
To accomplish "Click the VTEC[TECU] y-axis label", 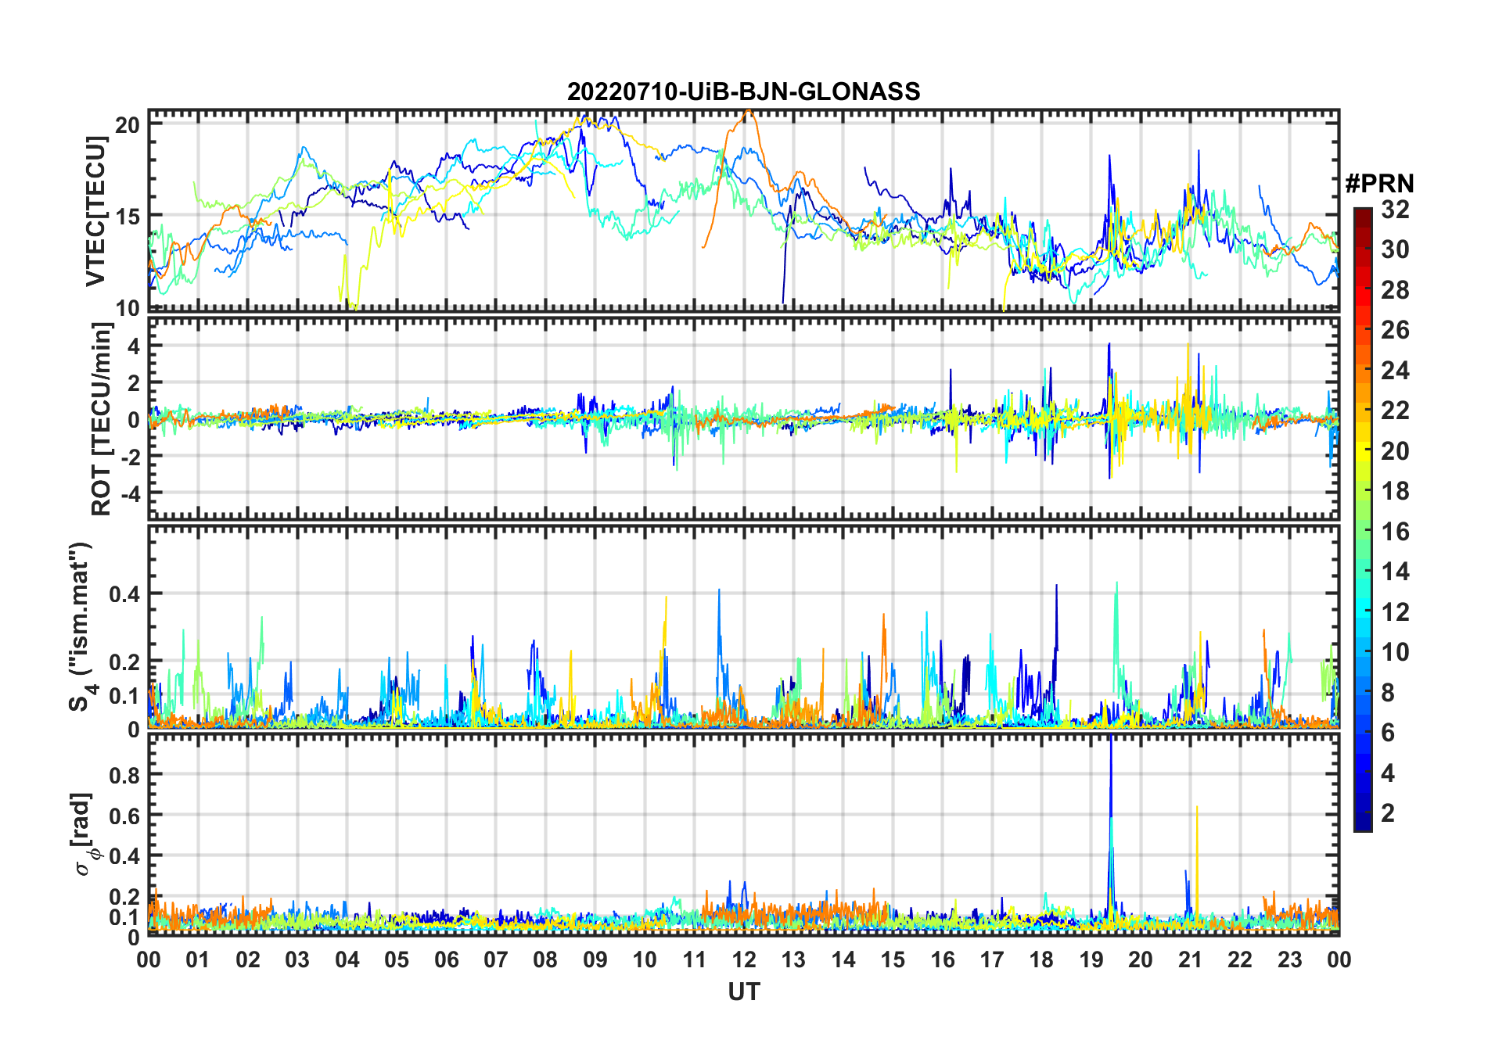I will [95, 211].
